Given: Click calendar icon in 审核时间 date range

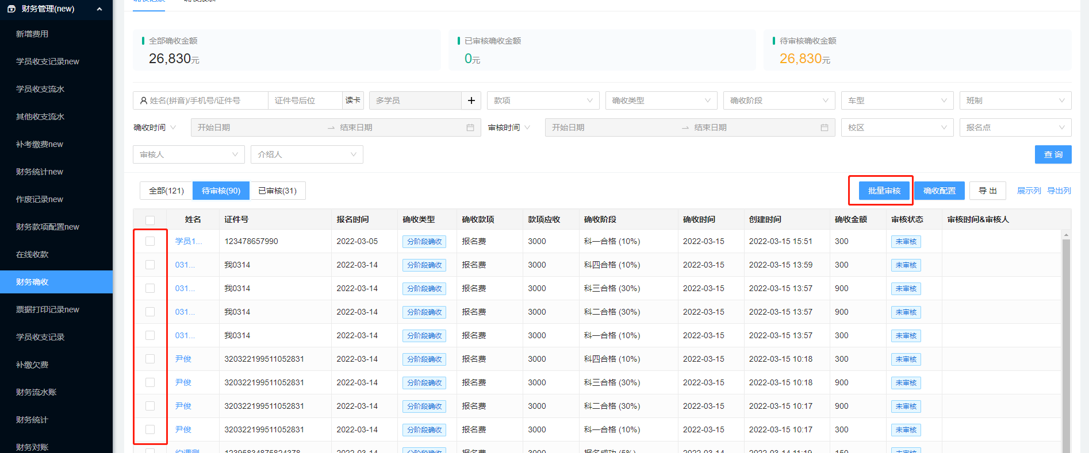Looking at the screenshot, I should [824, 127].
